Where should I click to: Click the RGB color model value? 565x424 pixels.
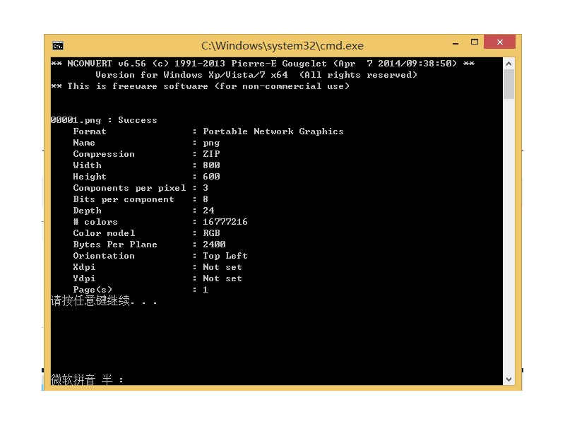point(211,233)
